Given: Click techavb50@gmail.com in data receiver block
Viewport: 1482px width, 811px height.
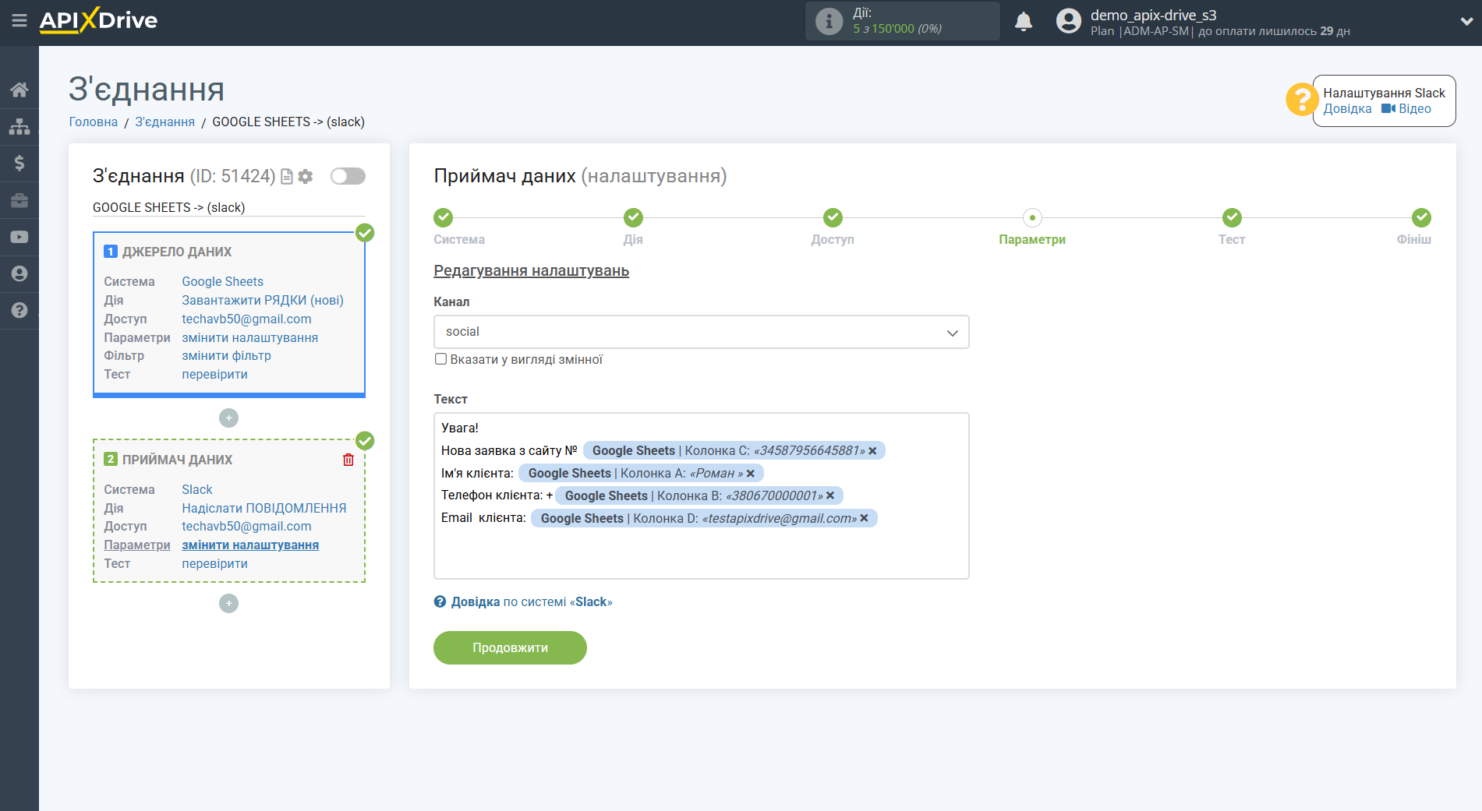Looking at the screenshot, I should tap(246, 527).
